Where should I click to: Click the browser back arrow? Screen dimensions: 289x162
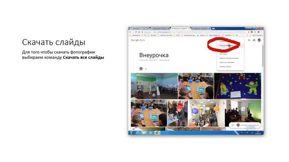pyautogui.click(x=131, y=32)
